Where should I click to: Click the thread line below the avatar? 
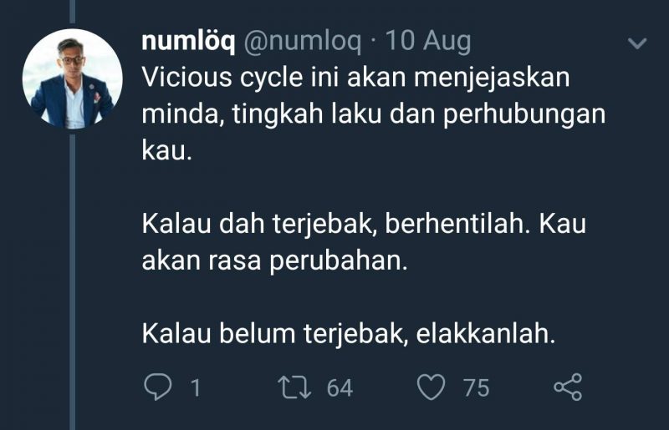pyautogui.click(x=73, y=281)
